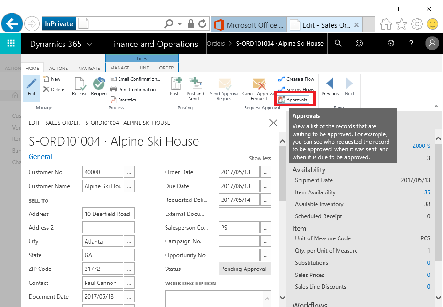443x307 pixels.
Task: Open the Dynamics 365 app launcher grid
Action: point(11,43)
